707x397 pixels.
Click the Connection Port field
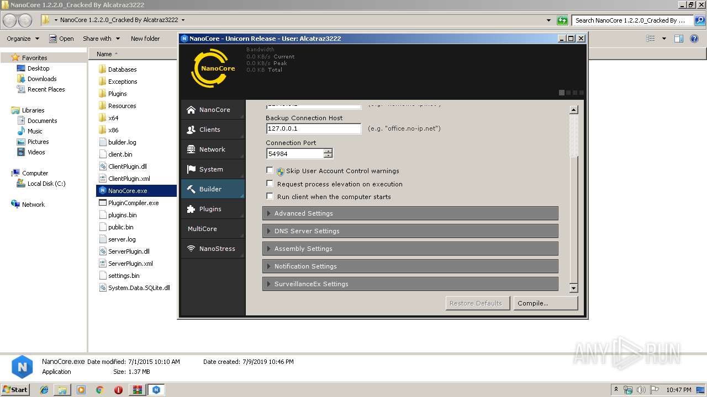[x=295, y=154]
